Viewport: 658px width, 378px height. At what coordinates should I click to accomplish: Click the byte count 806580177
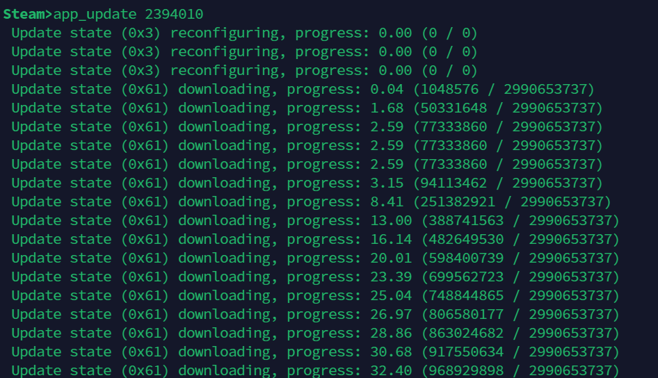pyautogui.click(x=466, y=314)
